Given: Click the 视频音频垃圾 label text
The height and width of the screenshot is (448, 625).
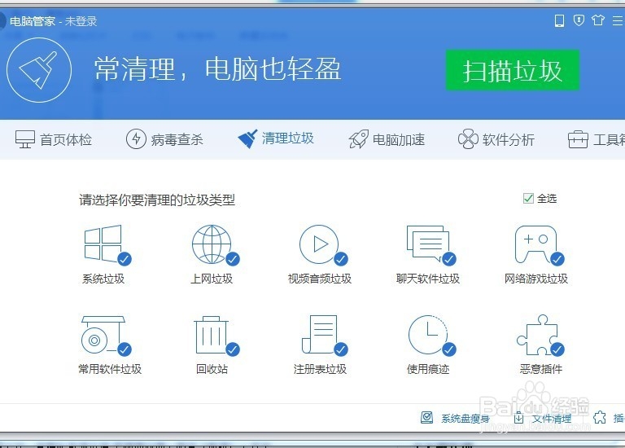Looking at the screenshot, I should click(x=320, y=279).
